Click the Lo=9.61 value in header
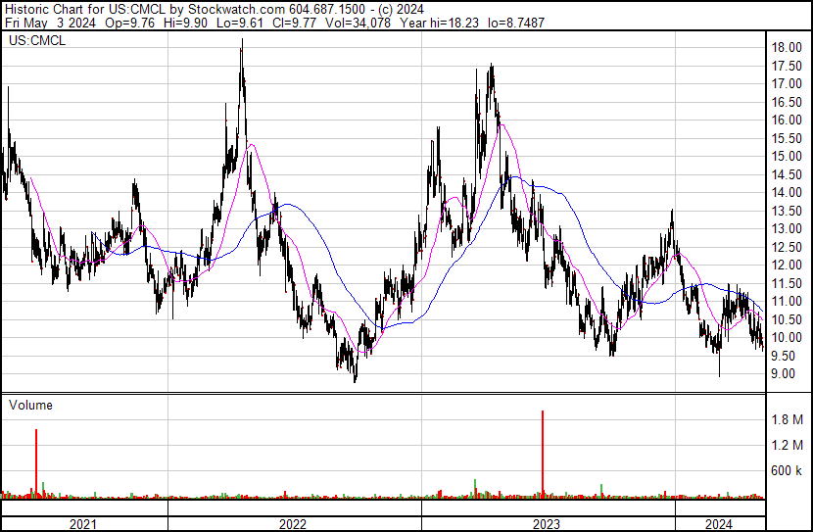The height and width of the screenshot is (532, 813). click(x=240, y=23)
